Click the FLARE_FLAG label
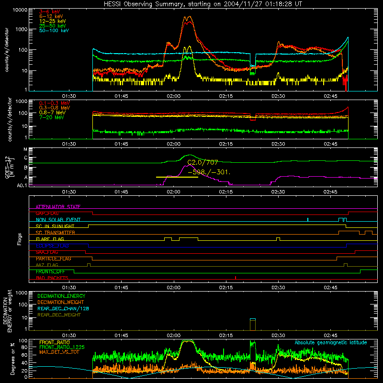The image size is (383, 383). (50, 239)
